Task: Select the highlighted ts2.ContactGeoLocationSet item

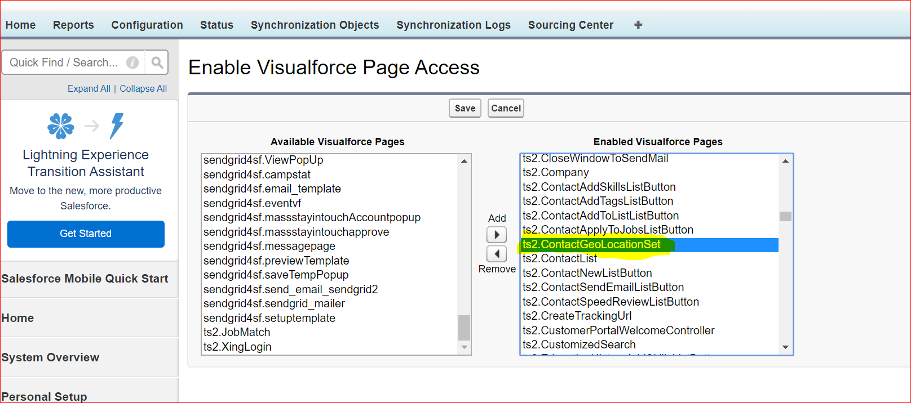Action: click(649, 244)
